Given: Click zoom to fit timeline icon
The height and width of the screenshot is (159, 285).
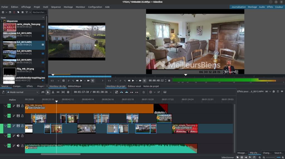Looking at the screenshot, I should click(x=260, y=157).
